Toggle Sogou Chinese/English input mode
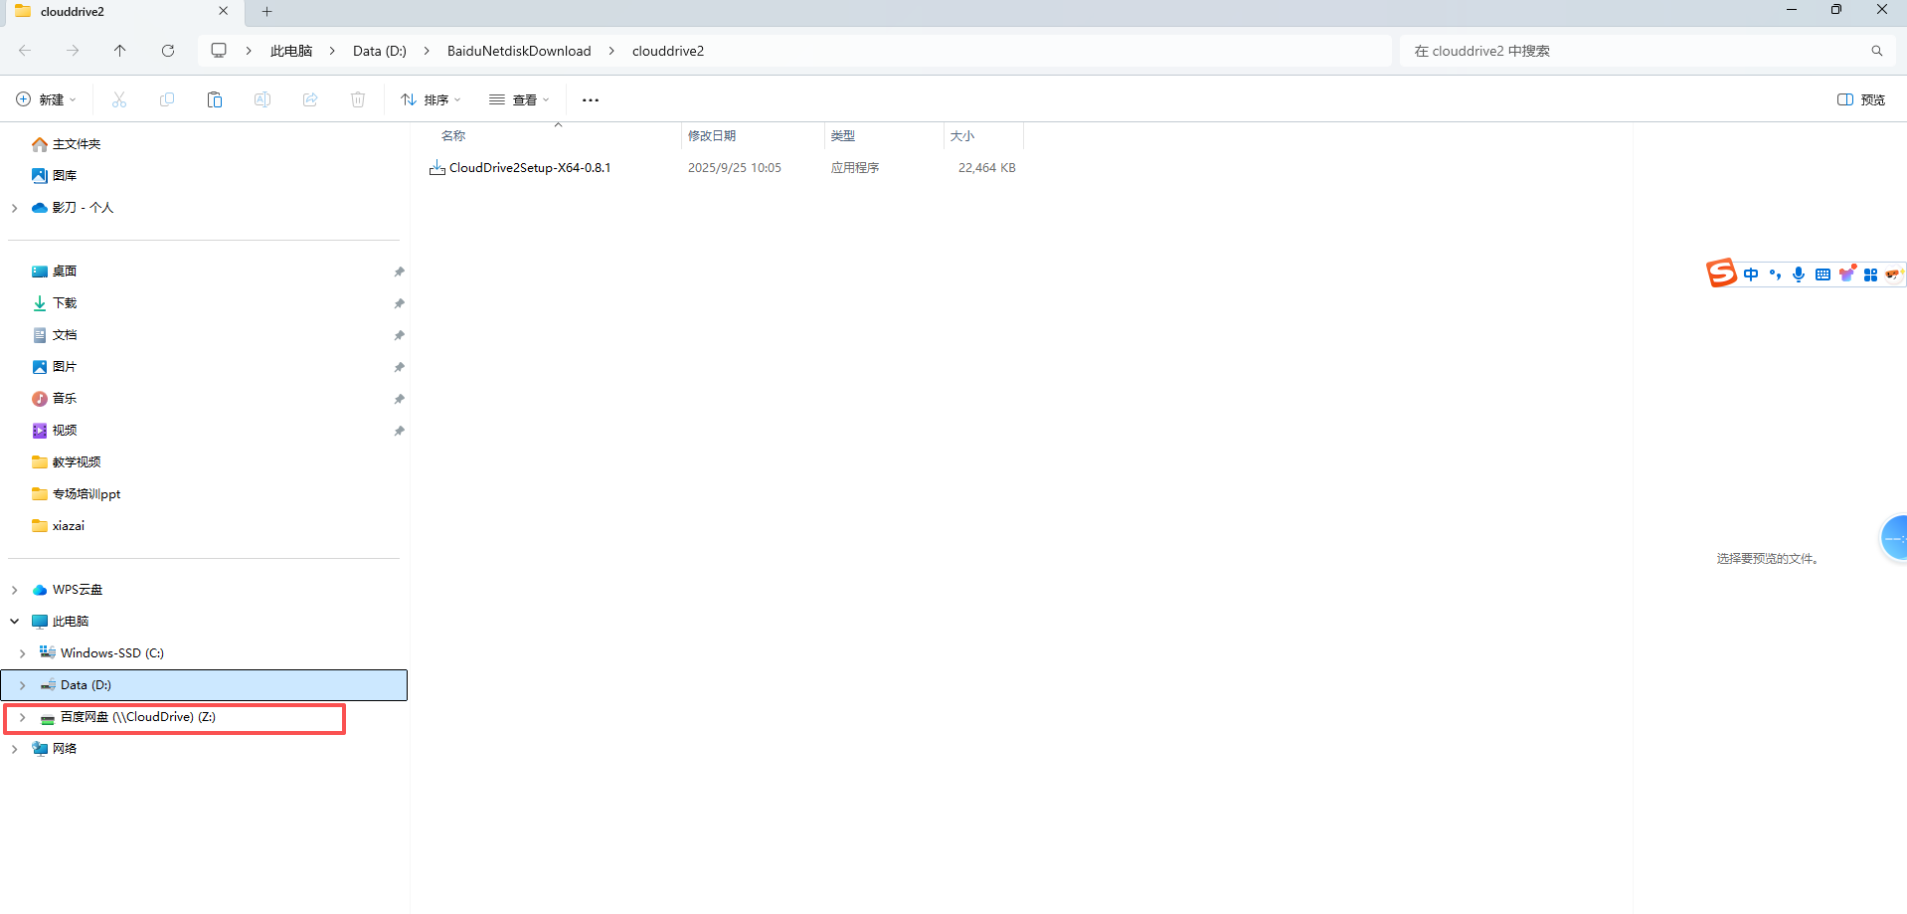The image size is (1907, 914). coord(1751,274)
